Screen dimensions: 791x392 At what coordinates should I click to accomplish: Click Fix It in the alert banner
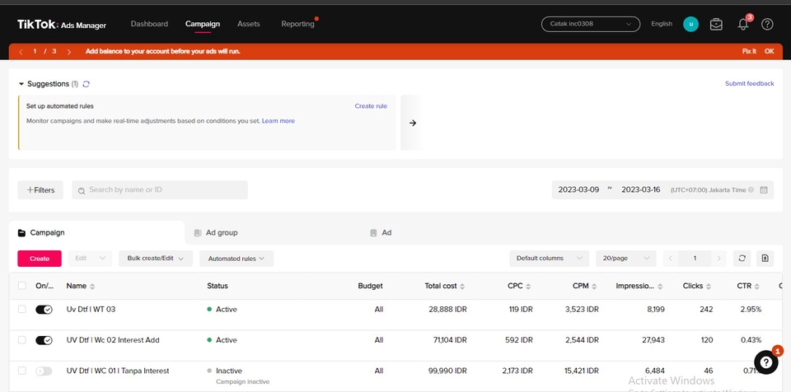pos(749,51)
